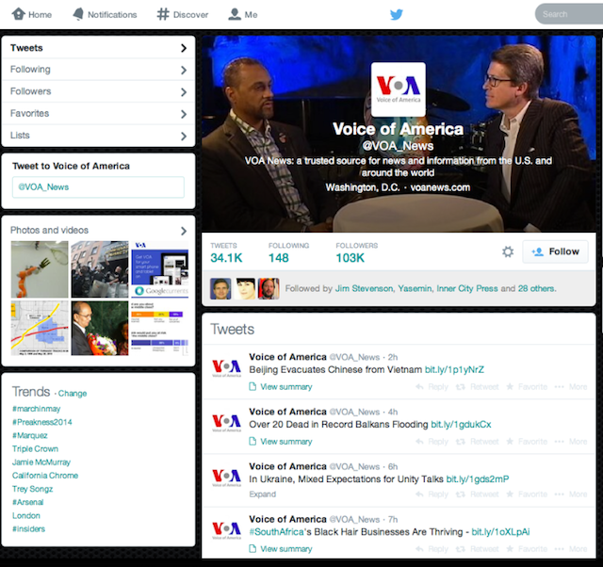Open the gear settings icon beside Follow
The width and height of the screenshot is (603, 567).
pyautogui.click(x=508, y=251)
